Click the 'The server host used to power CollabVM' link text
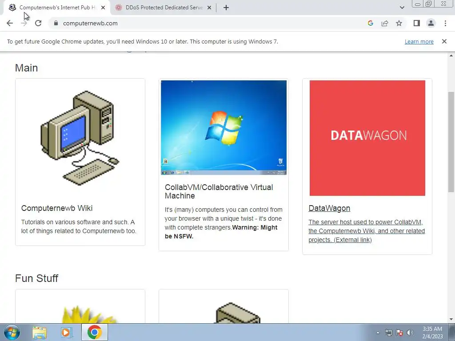The width and height of the screenshot is (455, 341). pyautogui.click(x=367, y=231)
